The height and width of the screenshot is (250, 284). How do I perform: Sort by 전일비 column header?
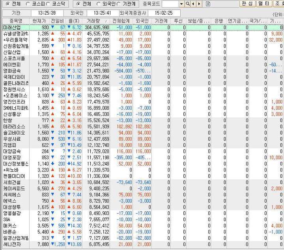pos(57,21)
